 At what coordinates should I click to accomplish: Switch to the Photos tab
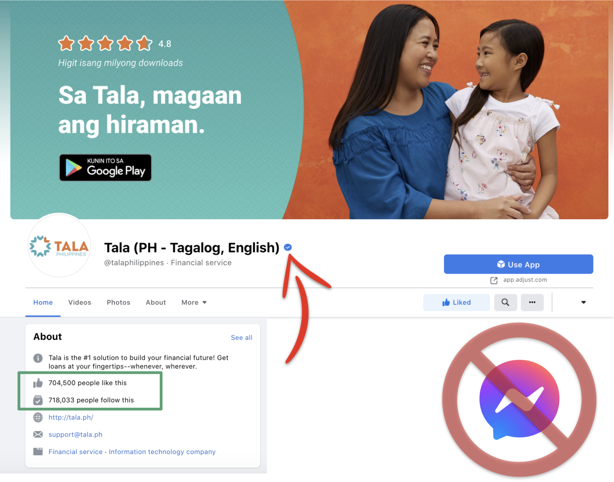coord(119,303)
